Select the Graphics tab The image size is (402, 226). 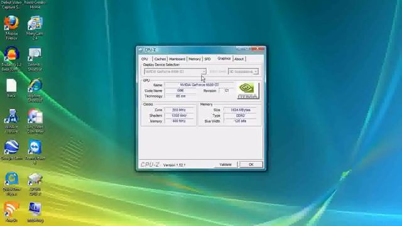point(224,58)
